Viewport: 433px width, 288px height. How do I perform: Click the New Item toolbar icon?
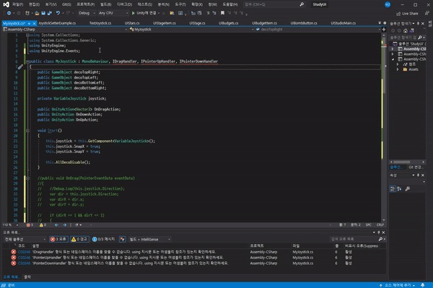[x=27, y=13]
